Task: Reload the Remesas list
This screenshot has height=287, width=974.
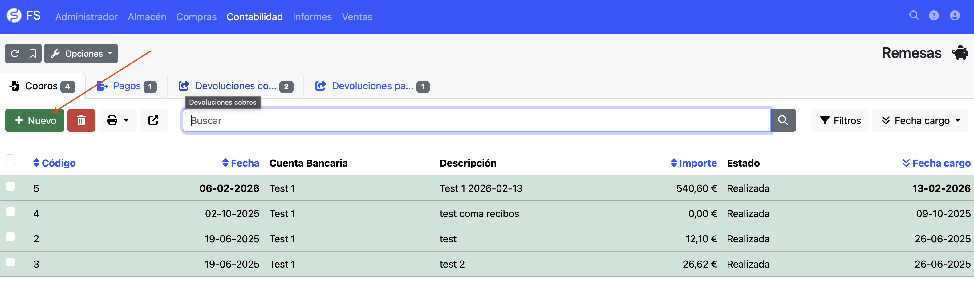Action: [14, 53]
